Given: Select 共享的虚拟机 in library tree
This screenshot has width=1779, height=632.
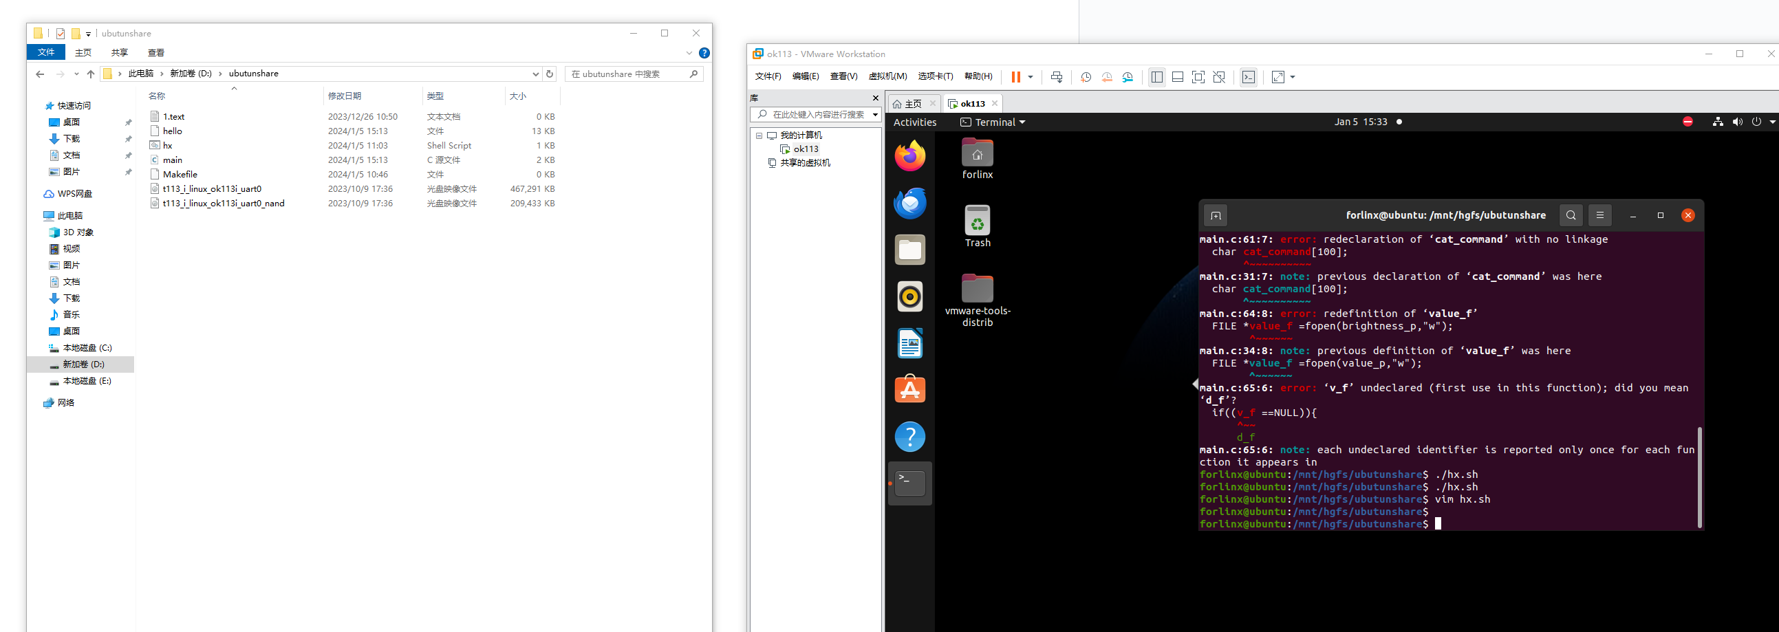Looking at the screenshot, I should coord(799,163).
